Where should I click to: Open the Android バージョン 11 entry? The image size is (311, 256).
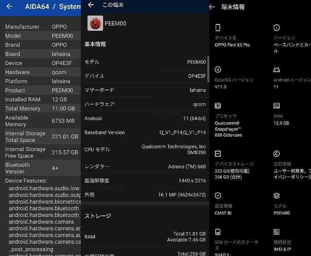(292, 83)
